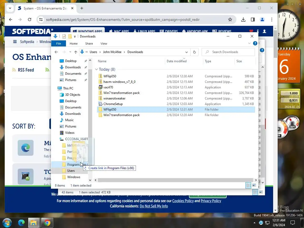The height and width of the screenshot is (228, 304).
Task: Select winaerotweaker zip file
Action: click(176, 98)
